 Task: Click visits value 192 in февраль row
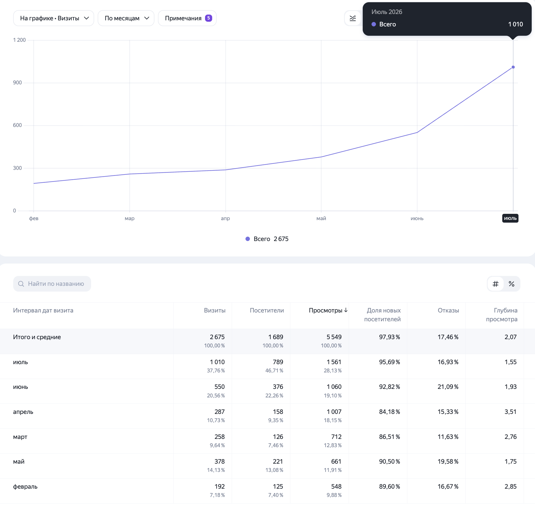click(220, 486)
